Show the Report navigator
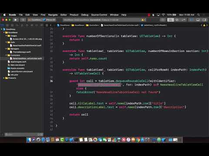209x156 pixels. point(41,25)
